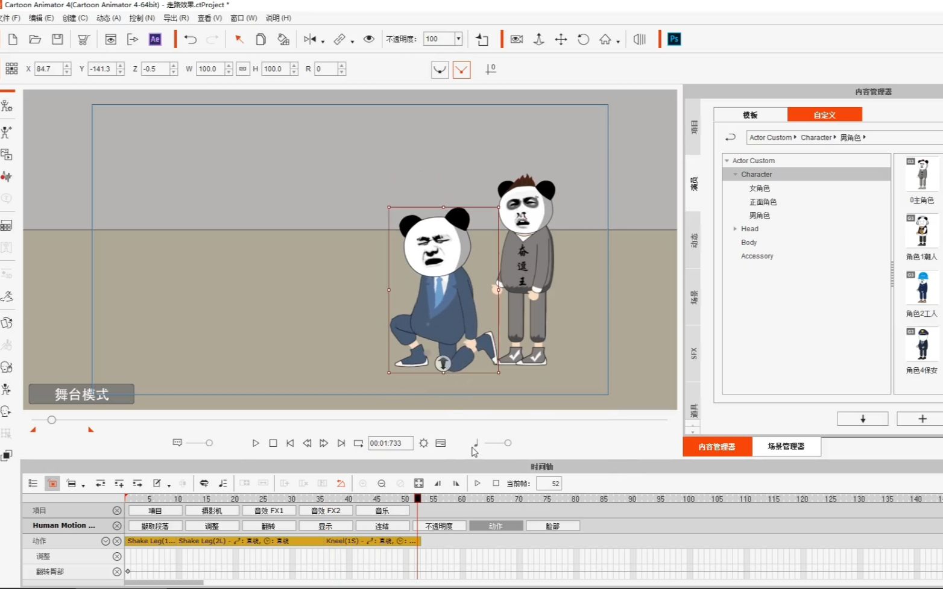Image resolution: width=943 pixels, height=589 pixels.
Task: Click the redo arrow icon
Action: click(212, 40)
